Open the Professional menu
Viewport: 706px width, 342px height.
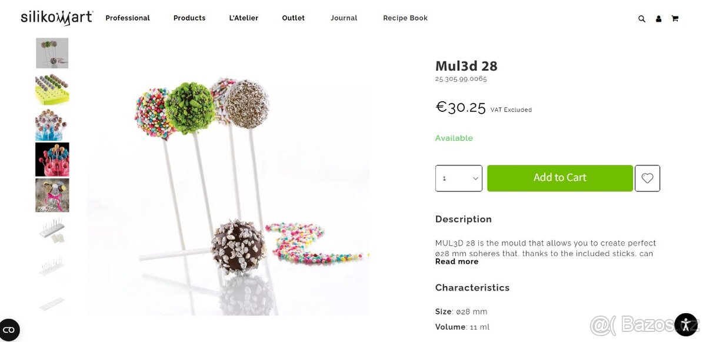pyautogui.click(x=128, y=18)
